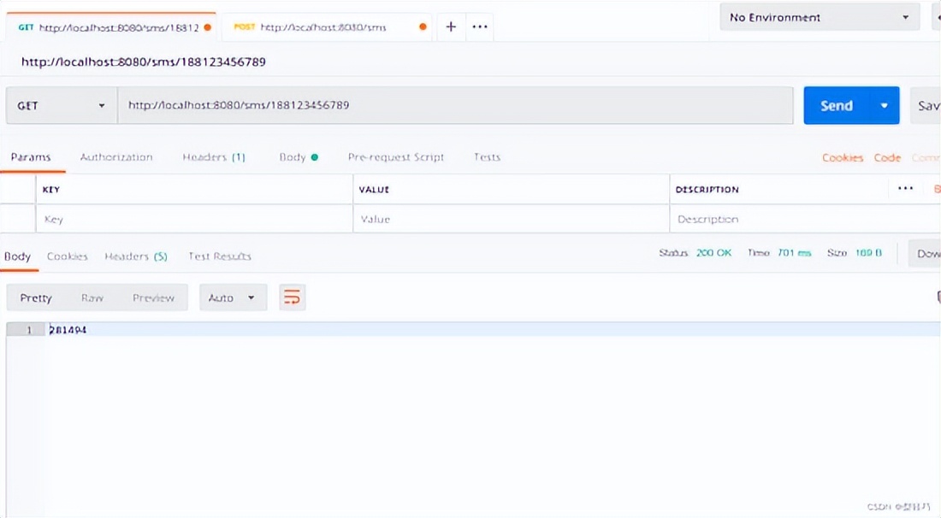Open the Pre-request Script tab
Screen dimensions: 941x518
(396, 157)
